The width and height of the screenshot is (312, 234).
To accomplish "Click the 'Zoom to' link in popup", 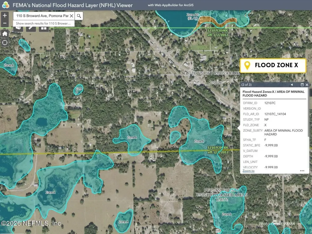I will tap(248, 171).
